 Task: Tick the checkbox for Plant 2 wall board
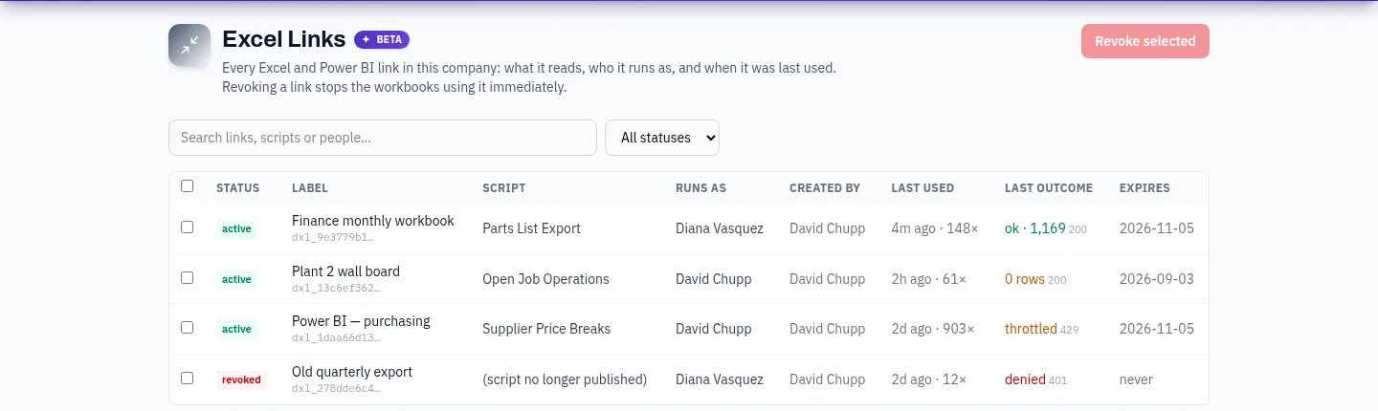pyautogui.click(x=187, y=278)
